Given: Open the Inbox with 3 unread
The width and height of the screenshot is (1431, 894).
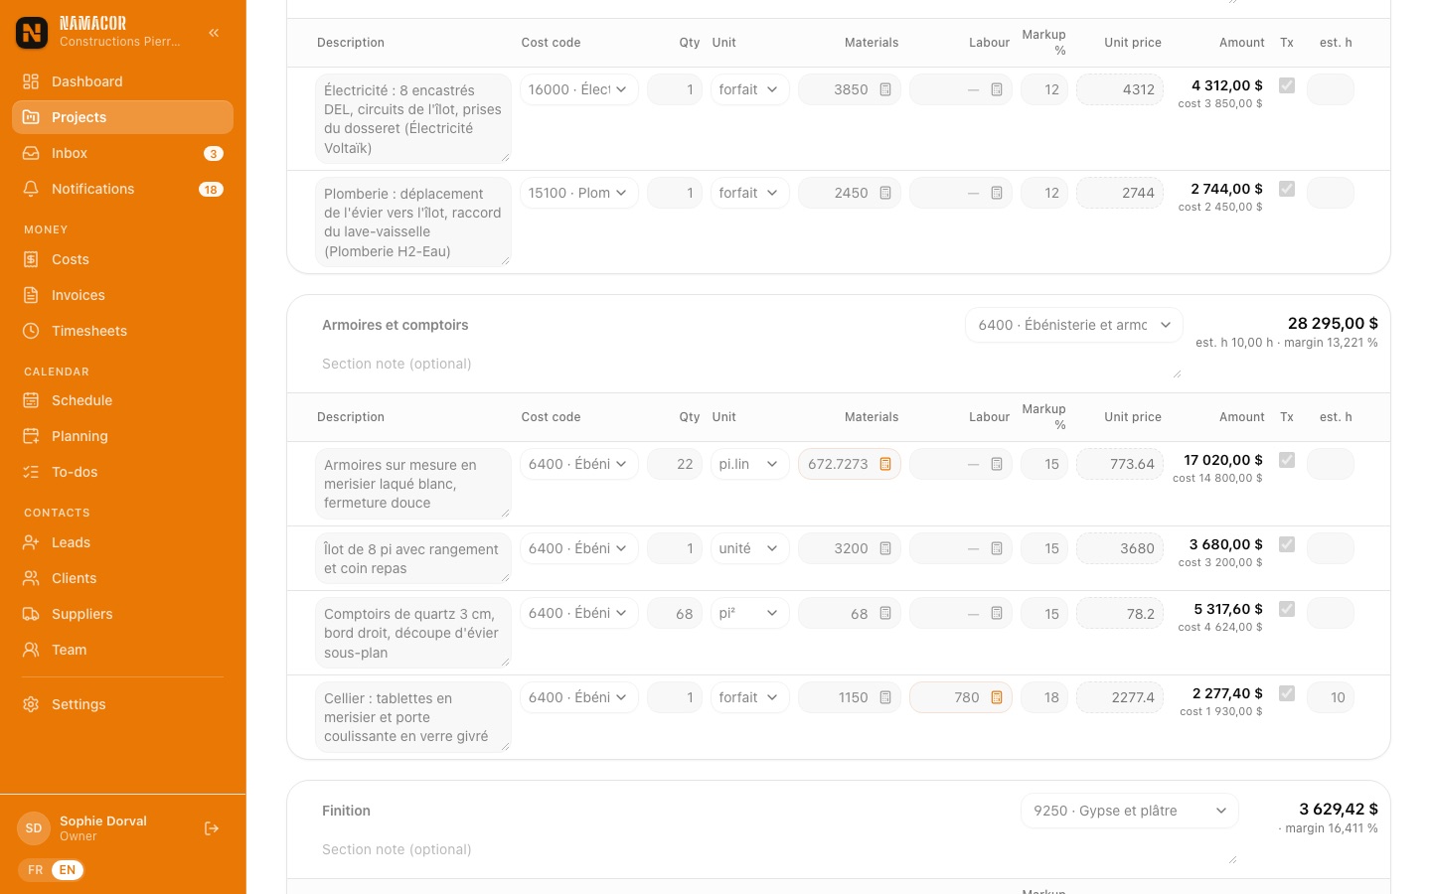Looking at the screenshot, I should [x=123, y=153].
